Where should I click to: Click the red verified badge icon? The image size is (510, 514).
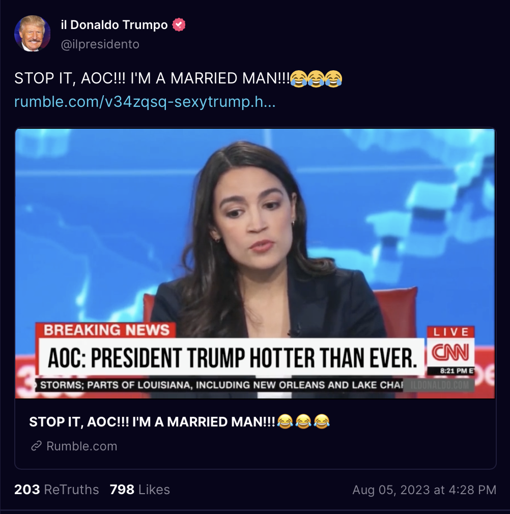point(179,24)
